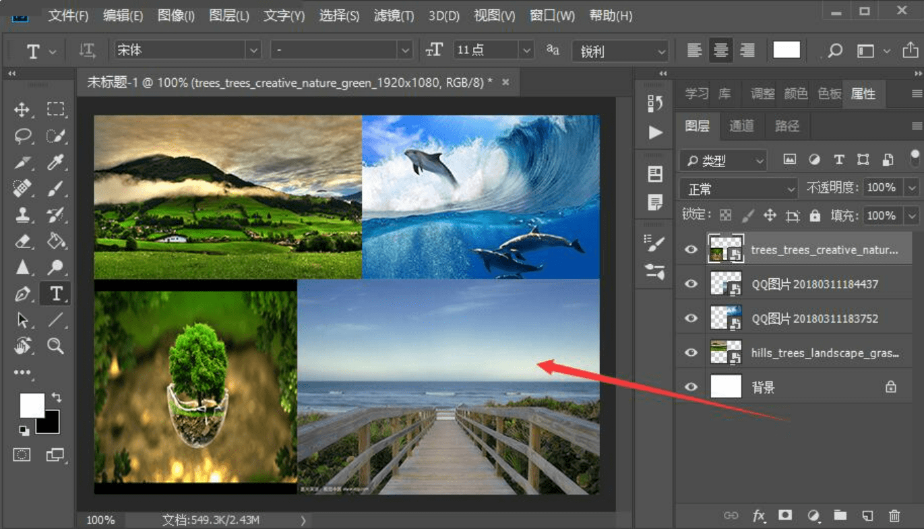This screenshot has width=924, height=529.
Task: Open the 宋体 font family dropdown
Action: (x=253, y=50)
